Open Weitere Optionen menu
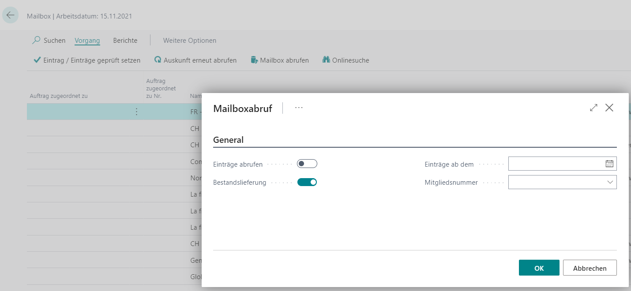 point(190,41)
